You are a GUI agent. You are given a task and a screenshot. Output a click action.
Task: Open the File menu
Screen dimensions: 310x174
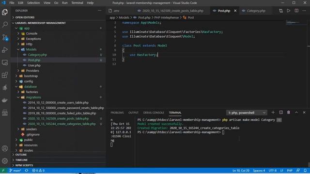tap(12, 3)
